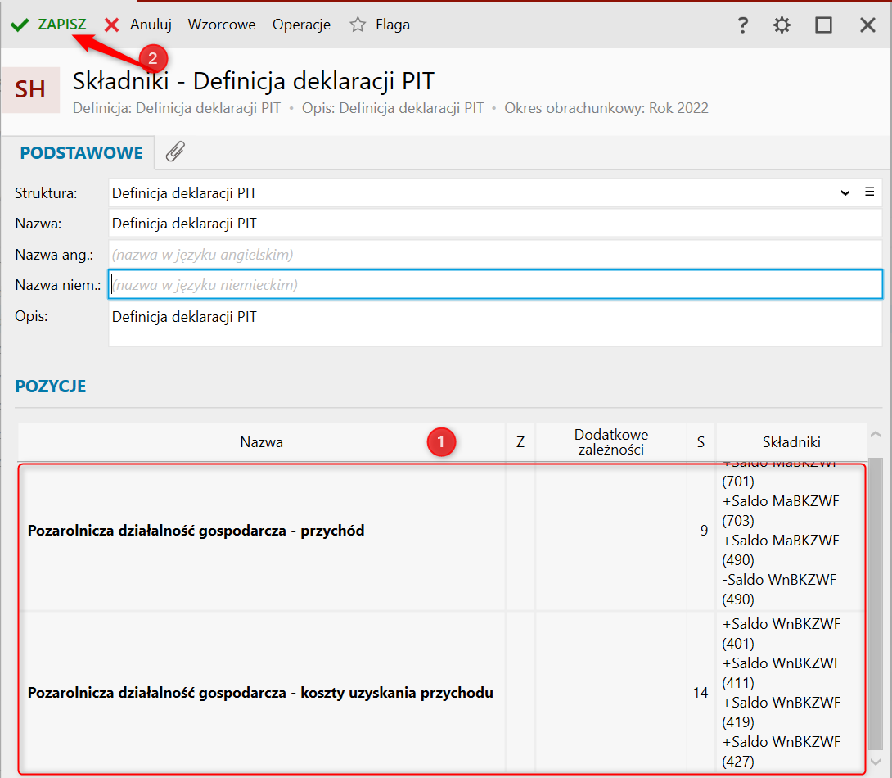This screenshot has height=778, width=892.
Task: Click the '+Saldo WnBKZWF (427)' component
Action: pos(781,751)
